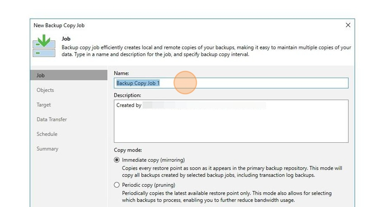This screenshot has height=207, width=371.
Task: Click the Name: field label
Action: click(121, 73)
